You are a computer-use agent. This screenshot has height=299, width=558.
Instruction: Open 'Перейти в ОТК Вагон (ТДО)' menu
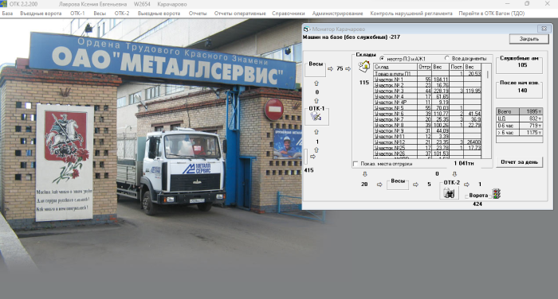click(x=492, y=14)
